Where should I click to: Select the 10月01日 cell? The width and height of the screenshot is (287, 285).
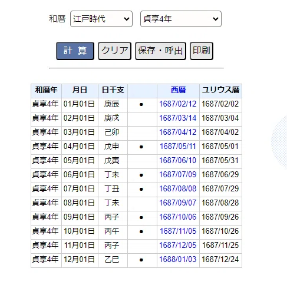80,231
